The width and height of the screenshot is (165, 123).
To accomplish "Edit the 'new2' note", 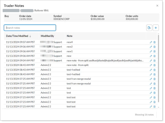I will click(151, 47).
